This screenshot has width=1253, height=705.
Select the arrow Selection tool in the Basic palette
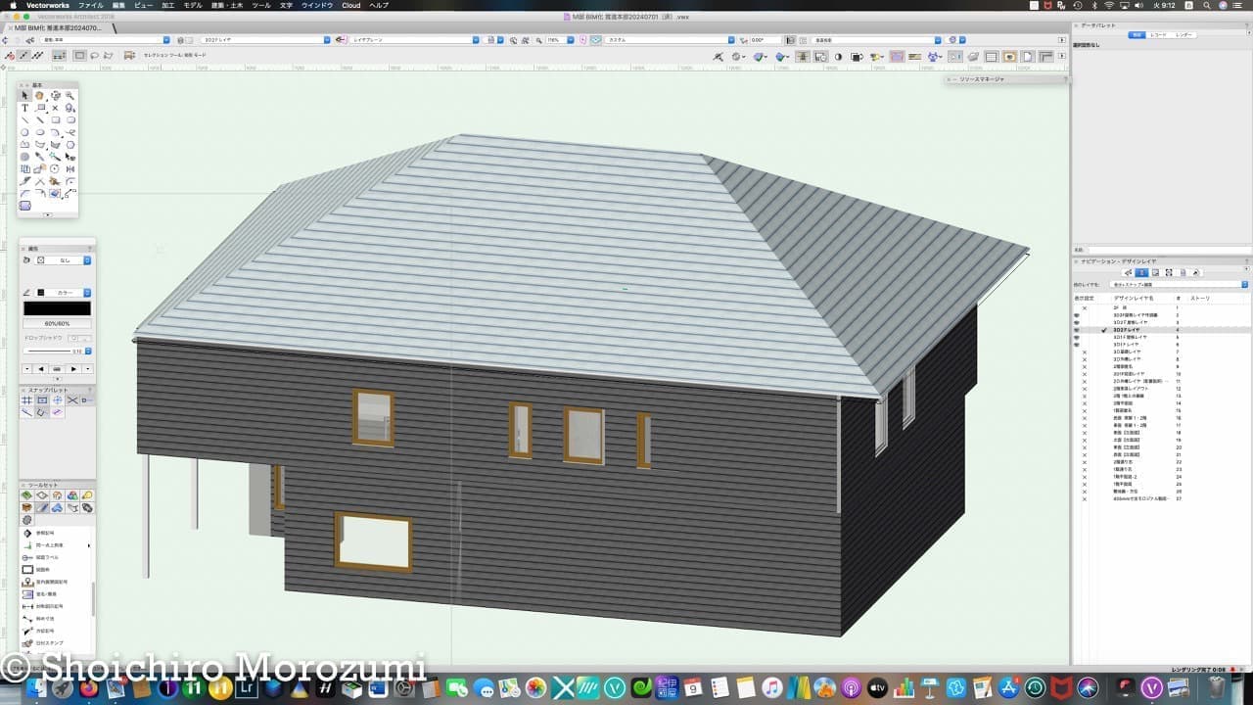pos(25,96)
